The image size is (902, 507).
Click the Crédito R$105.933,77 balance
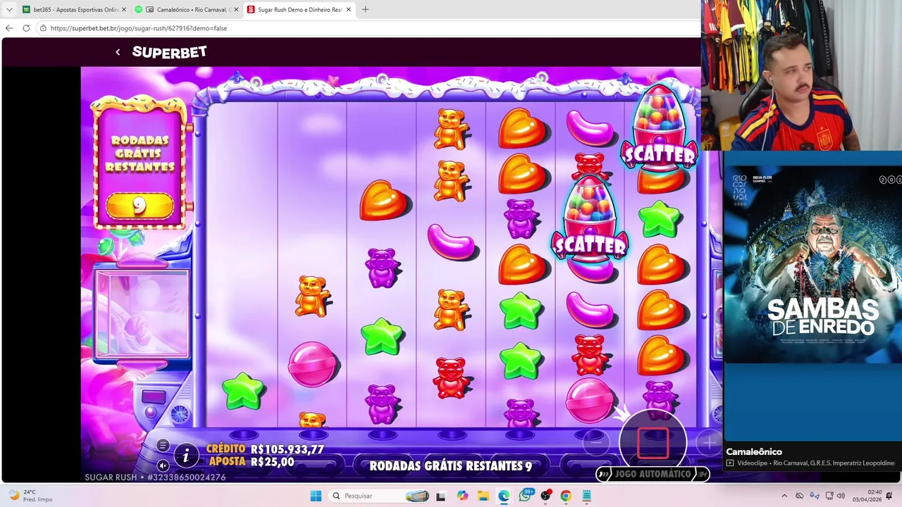pos(265,449)
